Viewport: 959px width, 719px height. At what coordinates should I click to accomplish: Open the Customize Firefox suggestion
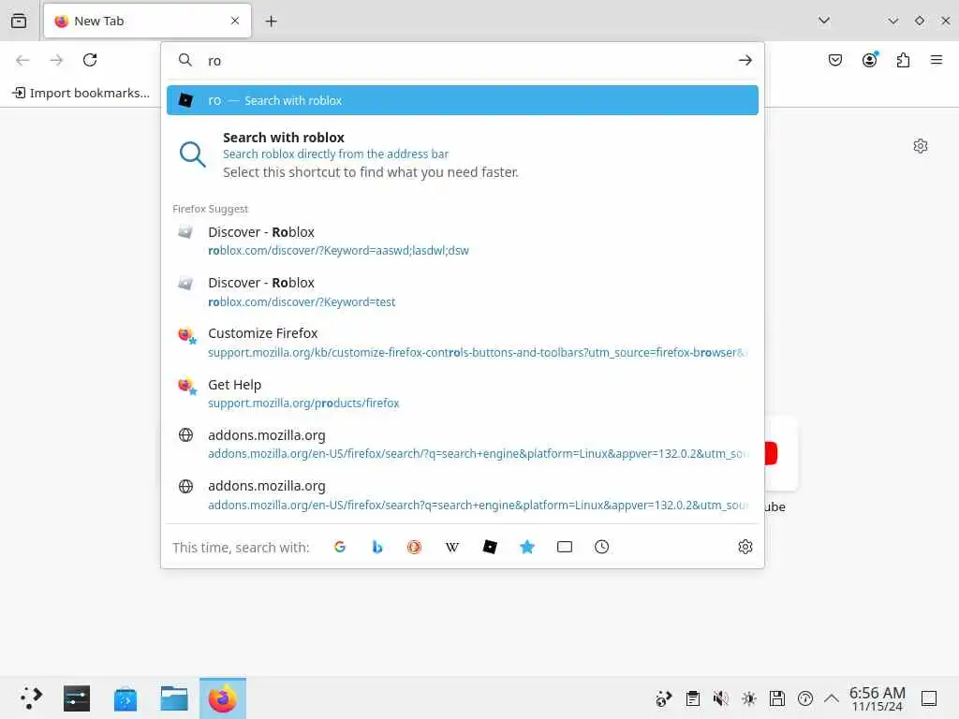(x=463, y=343)
